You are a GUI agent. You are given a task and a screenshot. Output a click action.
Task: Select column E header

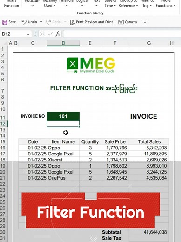coord(90,43)
